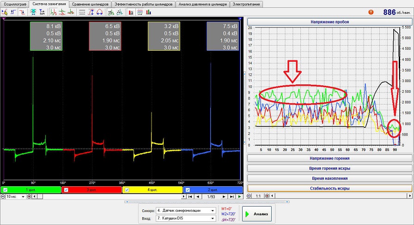
Task: Click the 1/93 frame counter field
Action: click(x=211, y=196)
